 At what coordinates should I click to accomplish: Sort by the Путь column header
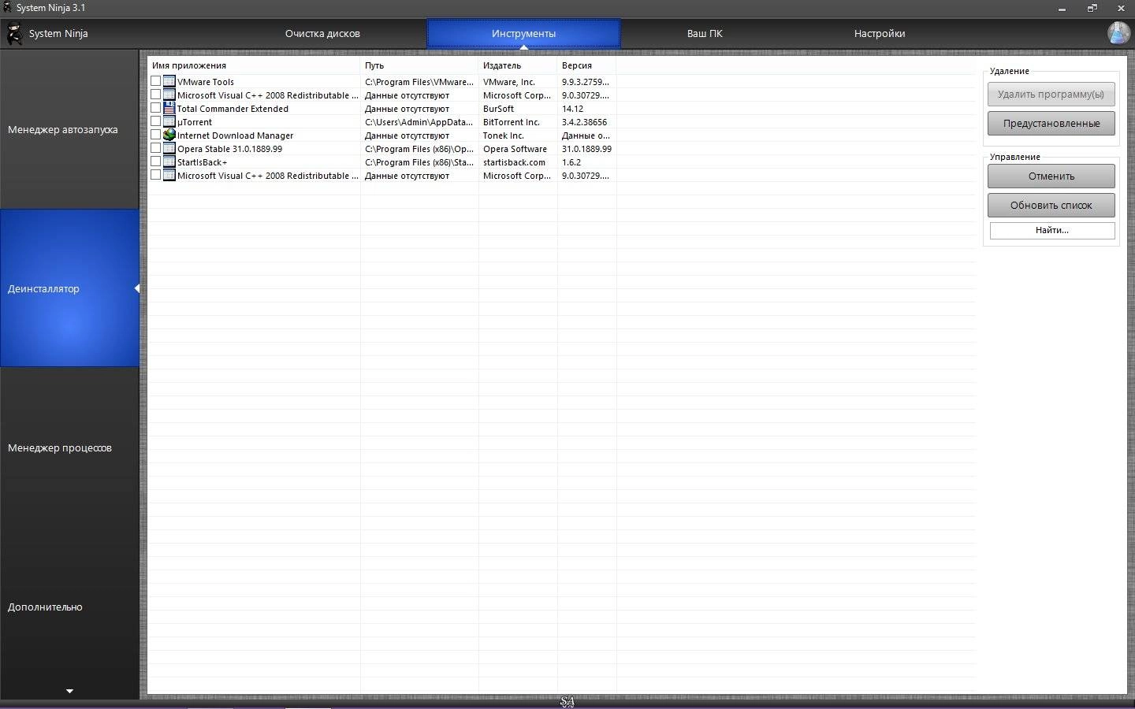tap(419, 65)
